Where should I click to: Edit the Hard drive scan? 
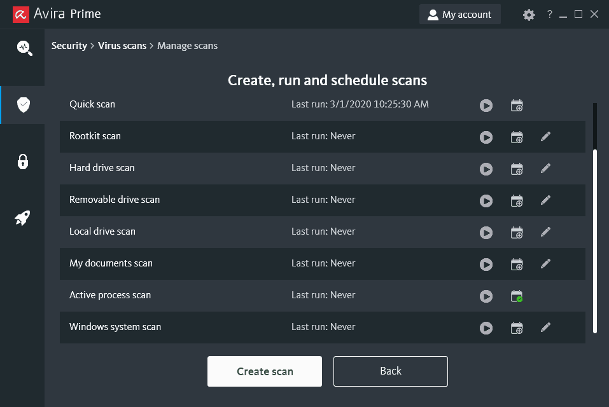point(545,169)
